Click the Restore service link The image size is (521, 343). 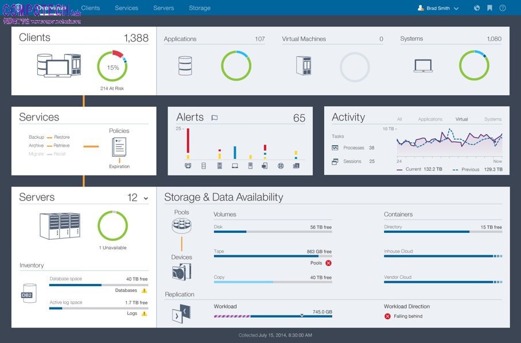tap(62, 137)
